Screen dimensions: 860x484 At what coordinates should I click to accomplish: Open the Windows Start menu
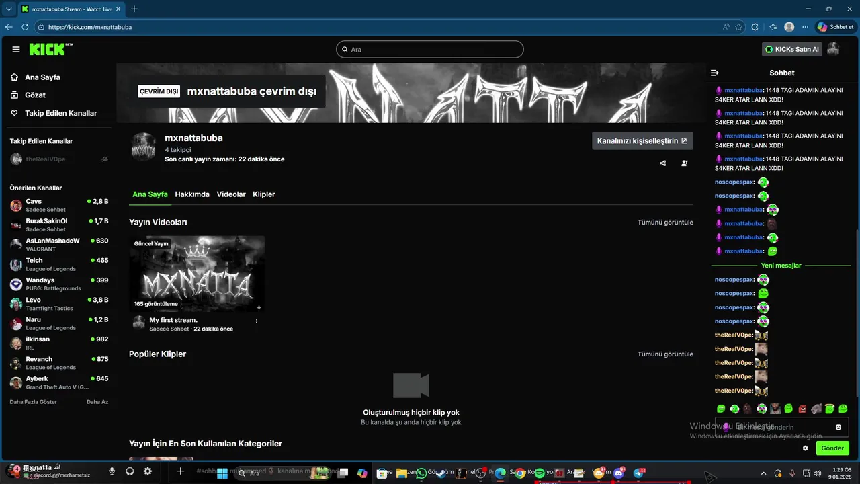[222, 473]
